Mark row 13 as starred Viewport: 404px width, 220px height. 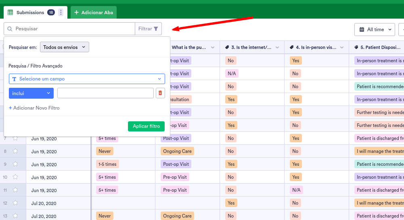pyautogui.click(x=15, y=216)
